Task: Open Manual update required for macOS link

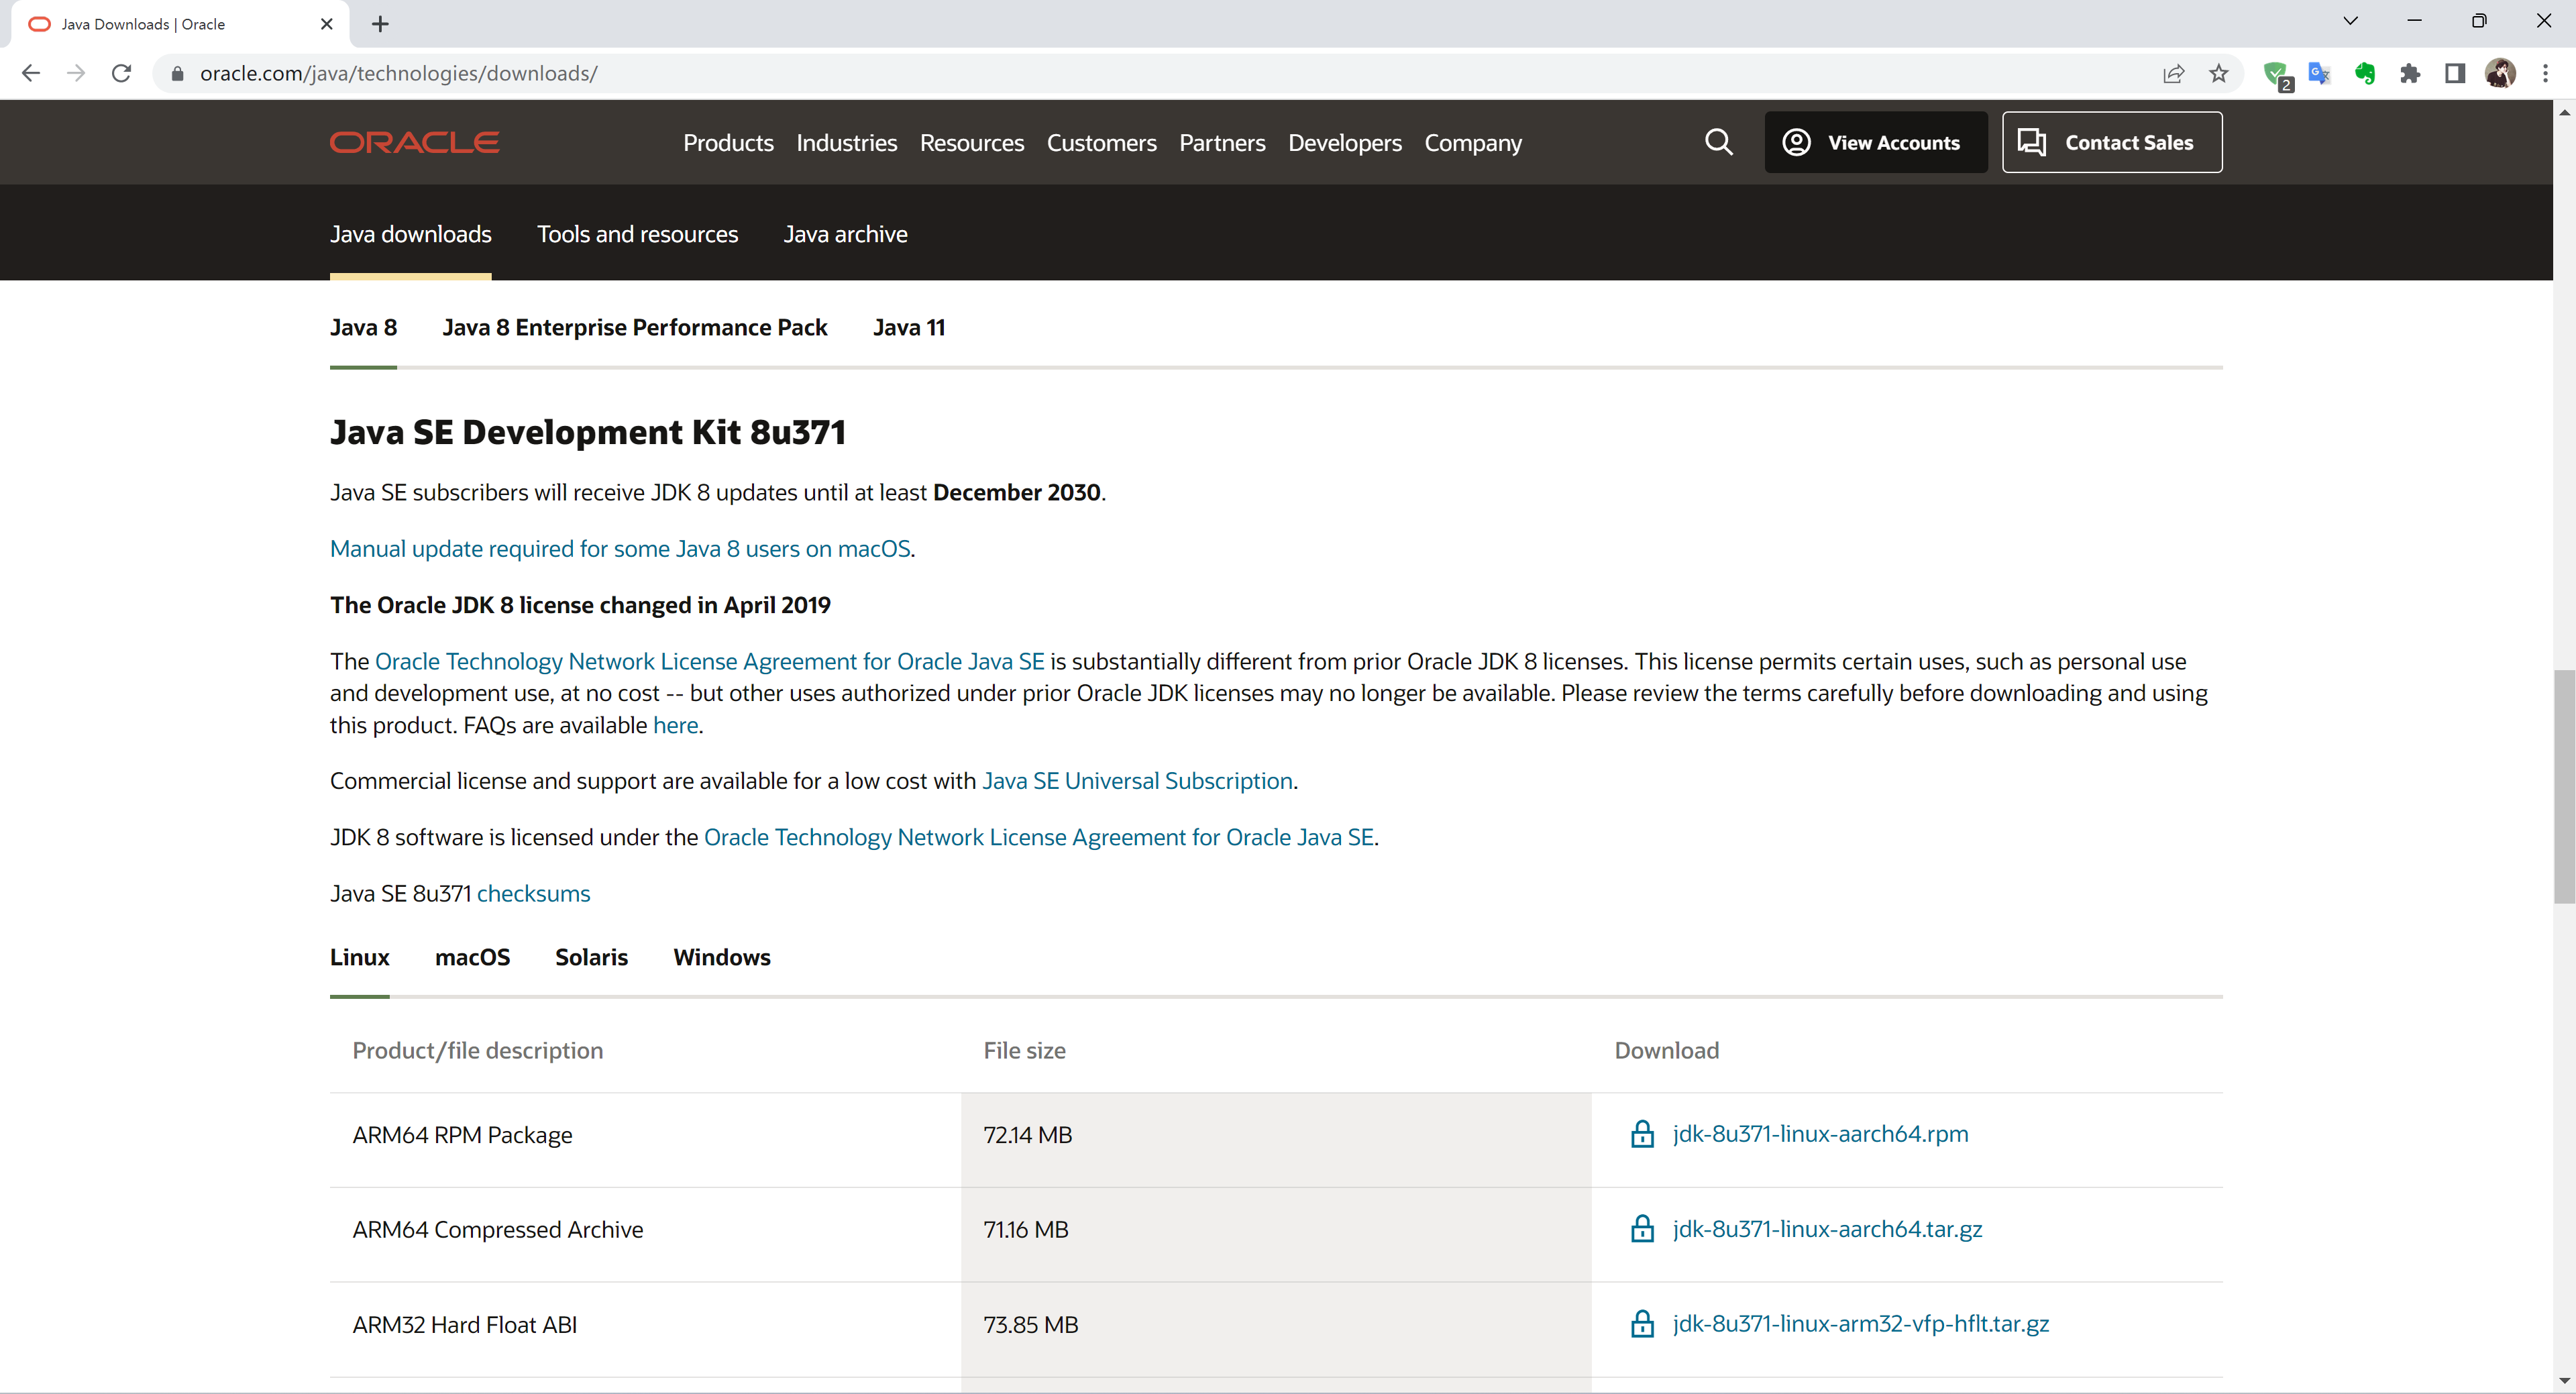Action: (620, 549)
